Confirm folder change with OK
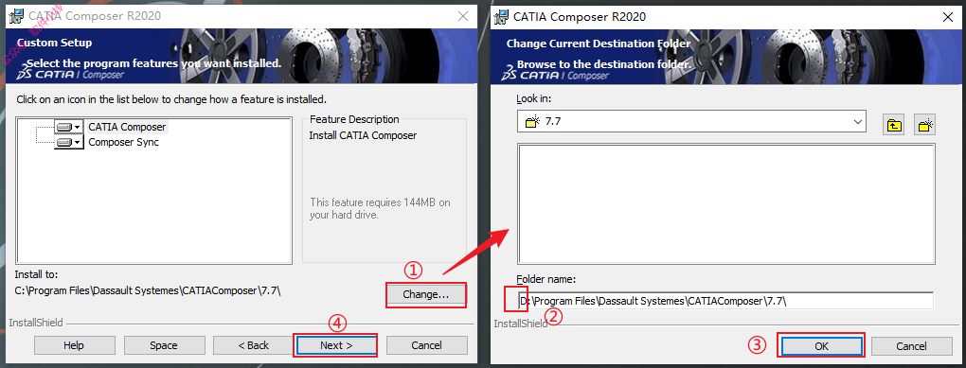 [821, 346]
